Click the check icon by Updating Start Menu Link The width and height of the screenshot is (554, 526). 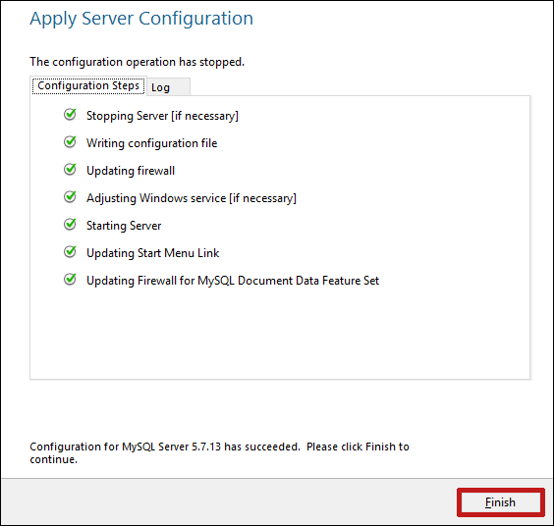coord(70,252)
